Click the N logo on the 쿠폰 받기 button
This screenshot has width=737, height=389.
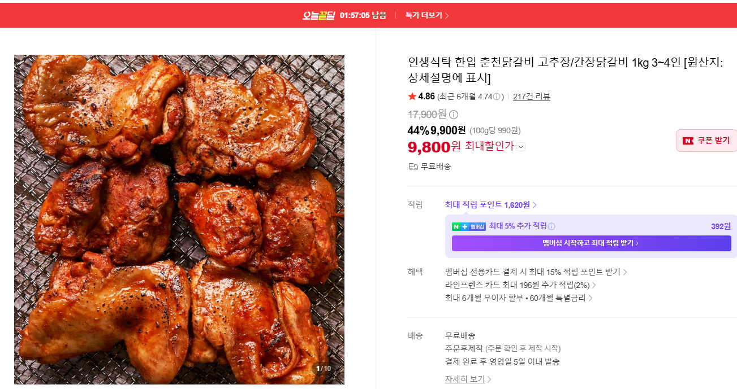pyautogui.click(x=688, y=141)
